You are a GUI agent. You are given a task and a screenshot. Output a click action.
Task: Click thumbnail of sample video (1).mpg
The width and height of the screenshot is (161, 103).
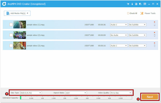[20, 24]
